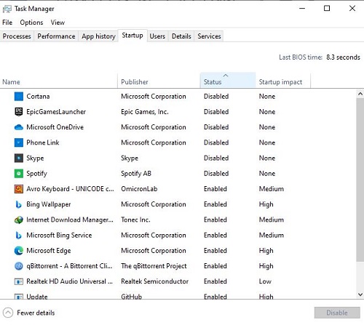The width and height of the screenshot is (364, 325).
Task: Click Cortana's Disabled status cell
Action: click(x=216, y=97)
